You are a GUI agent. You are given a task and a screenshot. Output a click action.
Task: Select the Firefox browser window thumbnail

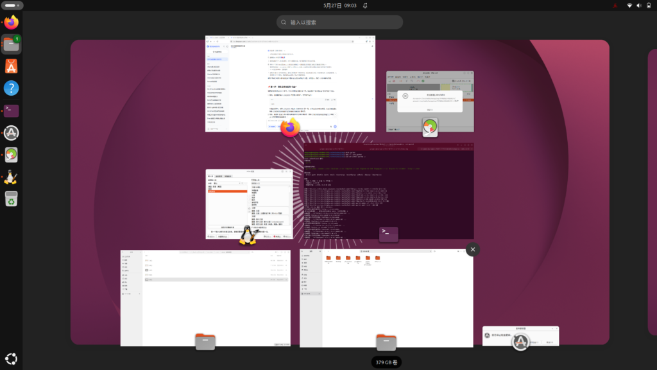(290, 84)
